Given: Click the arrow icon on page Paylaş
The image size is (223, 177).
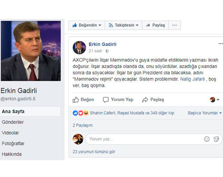Looking at the screenshot, I should [148, 25].
